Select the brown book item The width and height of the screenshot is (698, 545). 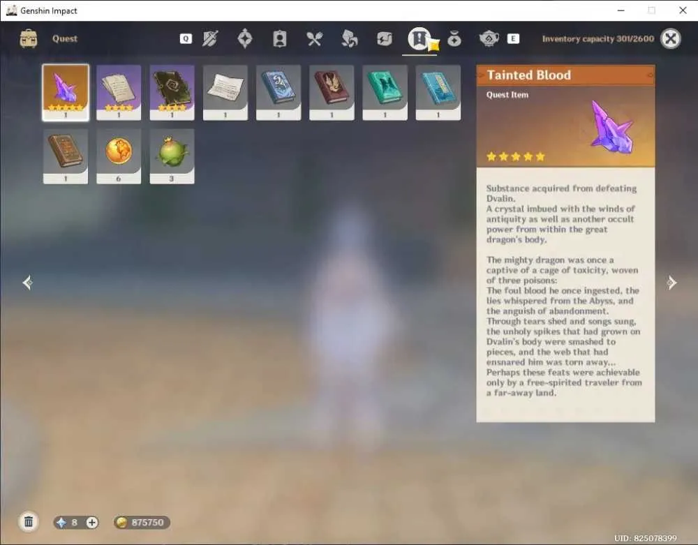[66, 156]
